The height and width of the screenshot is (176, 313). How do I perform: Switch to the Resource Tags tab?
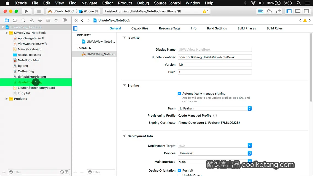point(169,28)
